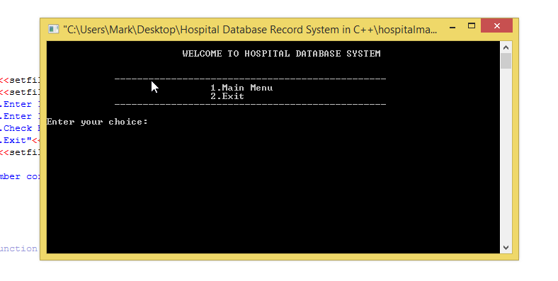Image resolution: width=558 pixels, height=281 pixels.
Task: Click the console scrollbar up arrow
Action: tap(506, 47)
